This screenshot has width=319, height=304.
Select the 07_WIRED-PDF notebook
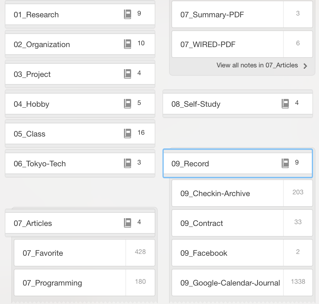[x=242, y=44]
